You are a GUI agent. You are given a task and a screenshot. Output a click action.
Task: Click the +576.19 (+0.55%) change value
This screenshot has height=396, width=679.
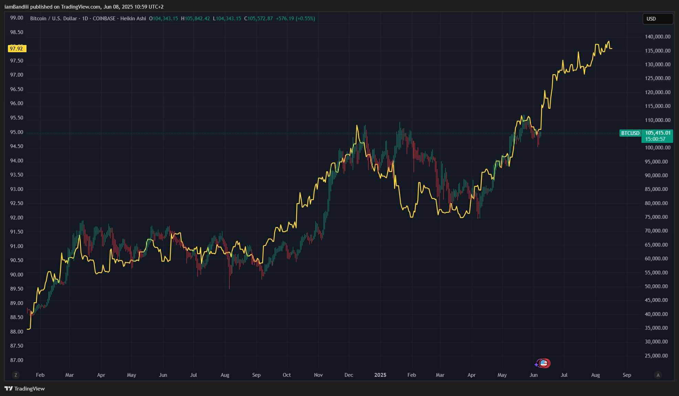coord(295,19)
